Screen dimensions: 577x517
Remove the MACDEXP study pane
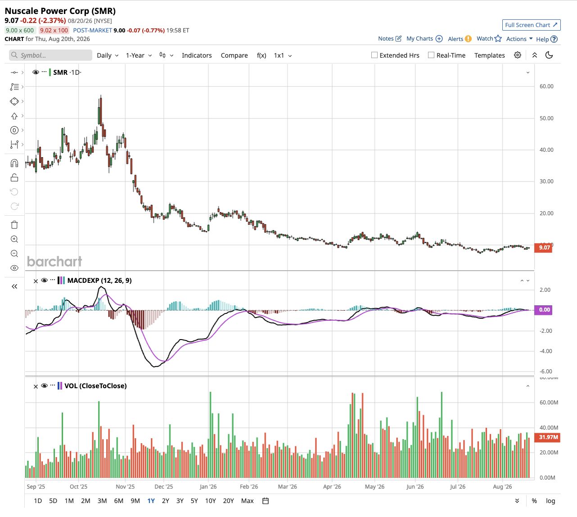tap(36, 281)
